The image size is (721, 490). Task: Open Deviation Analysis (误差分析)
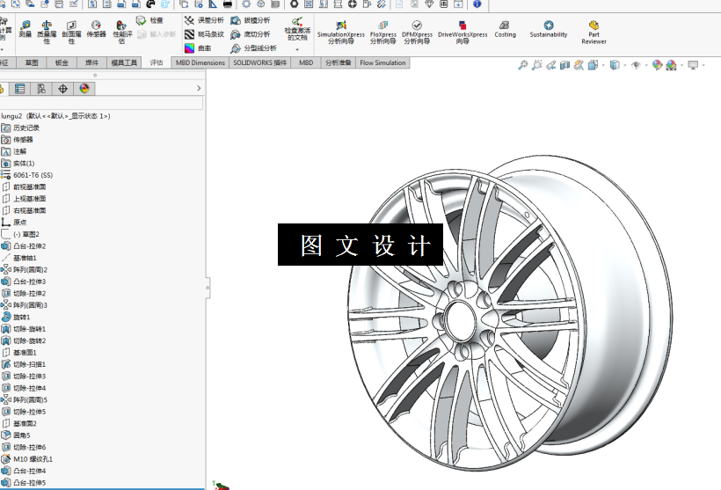(204, 20)
